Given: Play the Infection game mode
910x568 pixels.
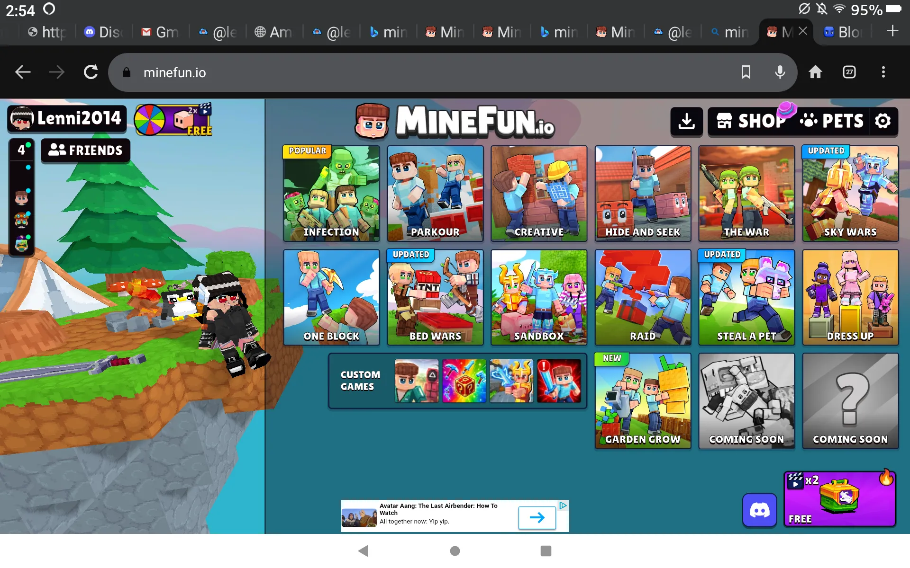Looking at the screenshot, I should [331, 194].
